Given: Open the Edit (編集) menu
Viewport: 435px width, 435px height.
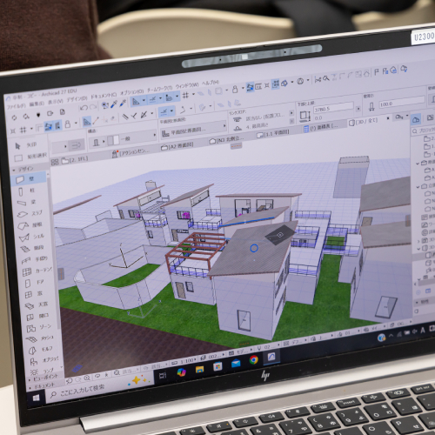Looking at the screenshot, I should tap(37, 104).
